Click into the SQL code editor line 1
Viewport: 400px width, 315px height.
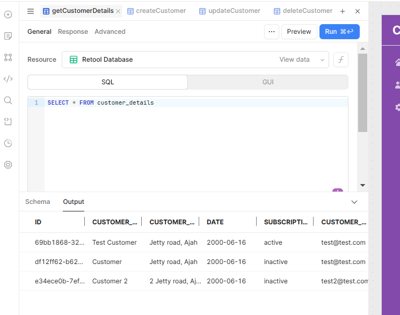[x=196, y=103]
